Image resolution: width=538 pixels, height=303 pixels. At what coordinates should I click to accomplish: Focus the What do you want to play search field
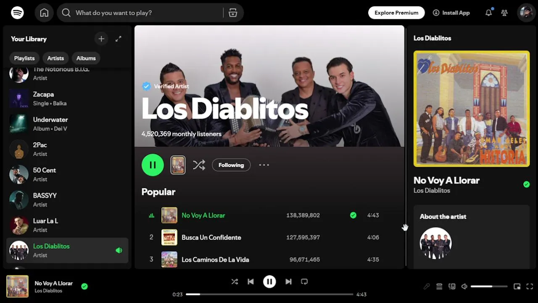[x=149, y=13]
